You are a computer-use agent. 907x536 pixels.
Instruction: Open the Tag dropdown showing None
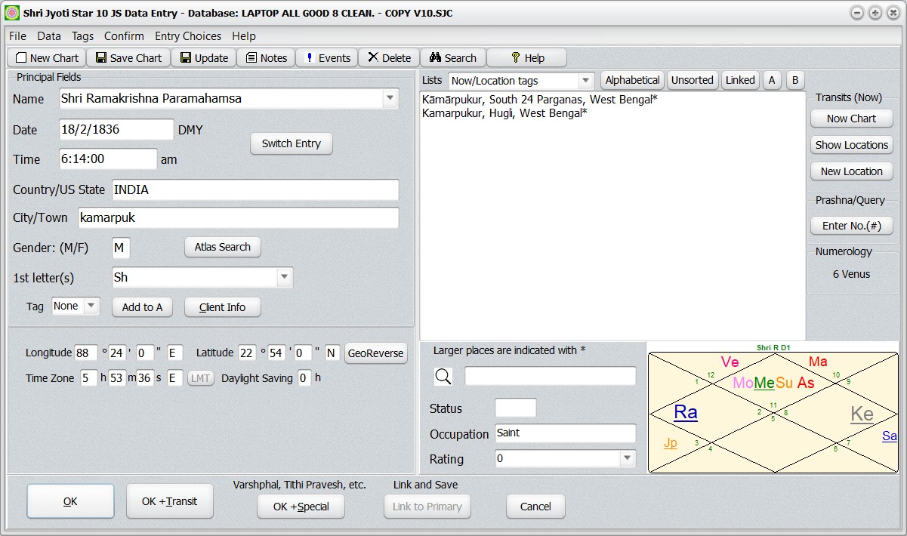pyautogui.click(x=91, y=306)
